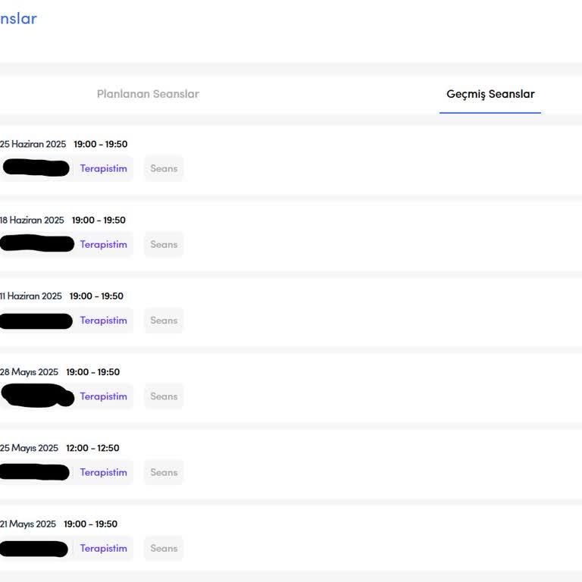Open Terapistim link for 28 Mayıs 2025 session
Screen dimensions: 582x582
(x=104, y=396)
